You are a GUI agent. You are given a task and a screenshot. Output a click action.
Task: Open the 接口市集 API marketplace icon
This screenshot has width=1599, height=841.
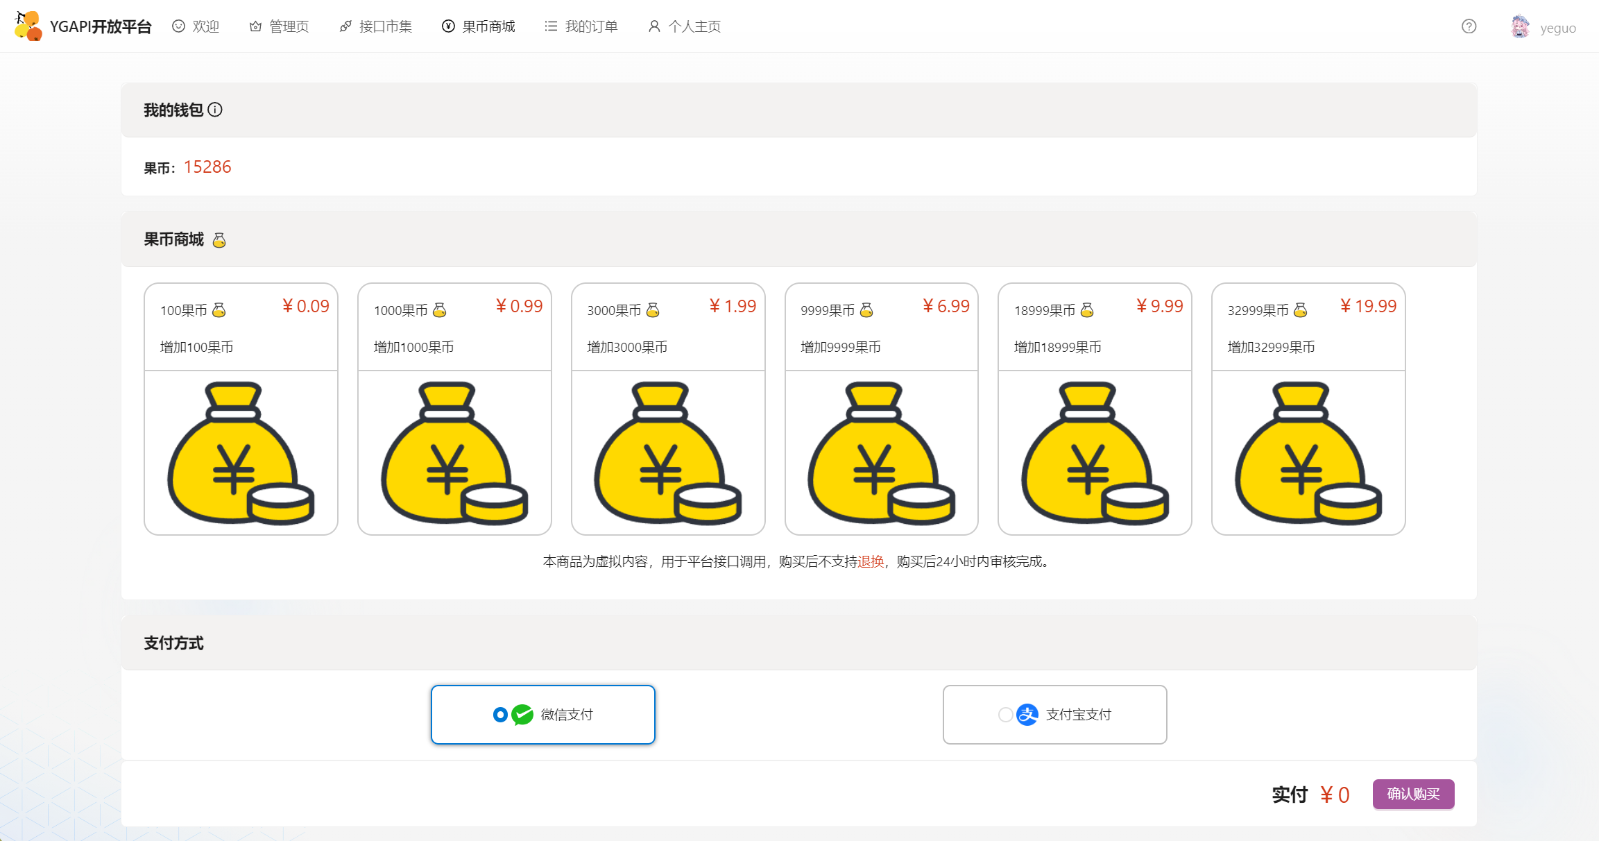[345, 26]
